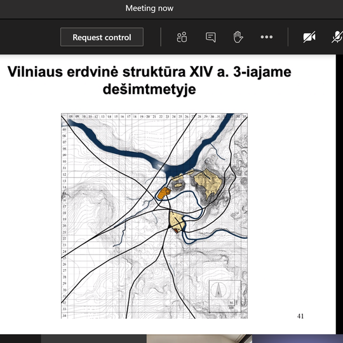This screenshot has height=343, width=343.
Task: Click slide page number 41
Action: [x=300, y=316]
